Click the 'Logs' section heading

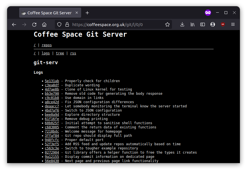point(38,72)
